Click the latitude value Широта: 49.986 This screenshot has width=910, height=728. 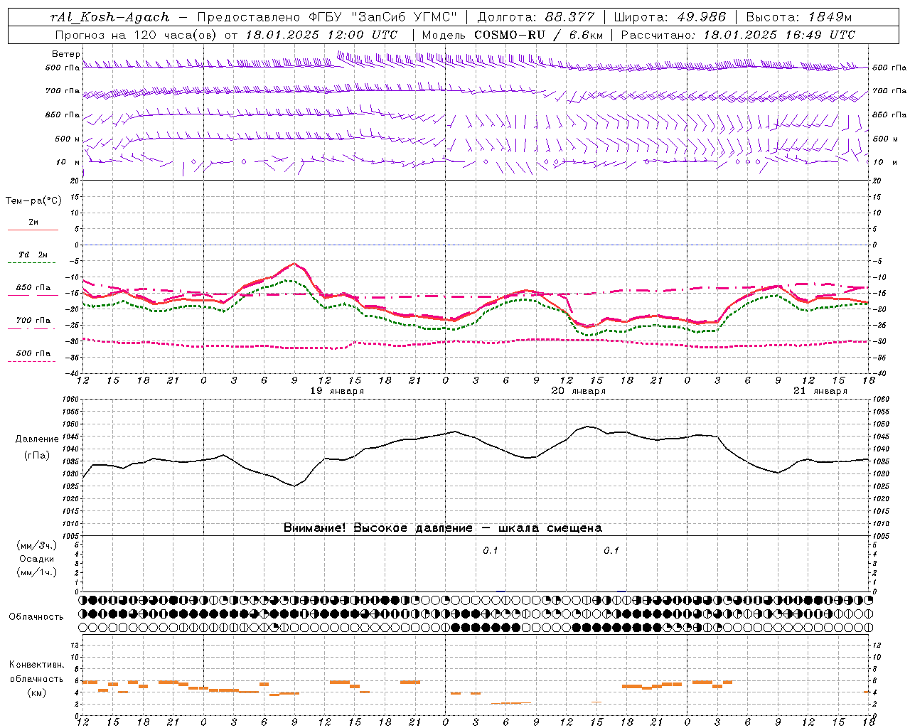[670, 17]
